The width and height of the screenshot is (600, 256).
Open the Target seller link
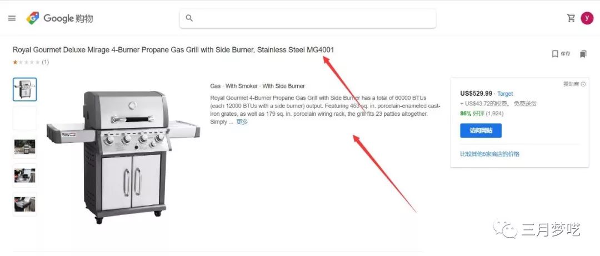505,94
